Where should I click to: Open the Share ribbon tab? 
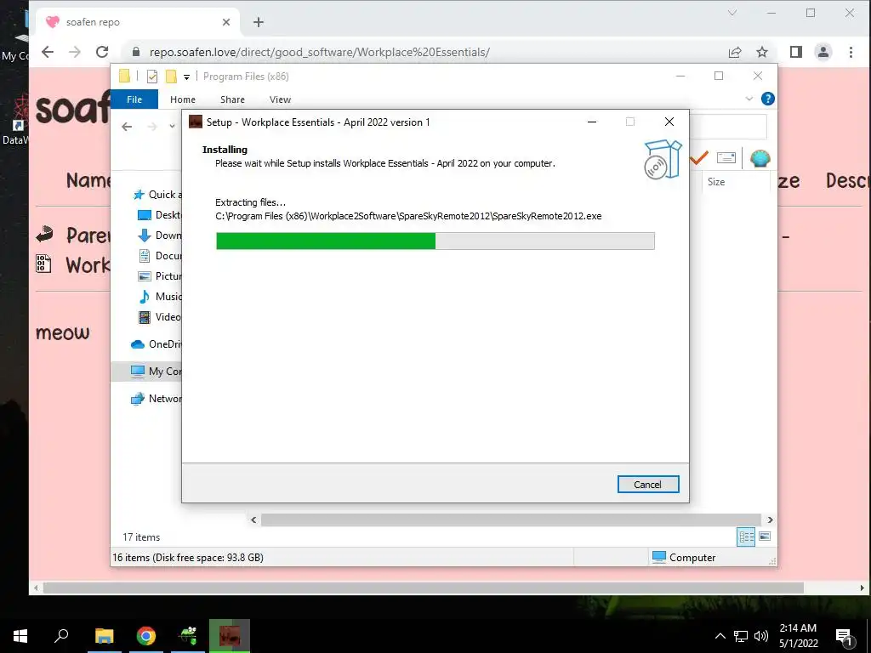click(232, 99)
